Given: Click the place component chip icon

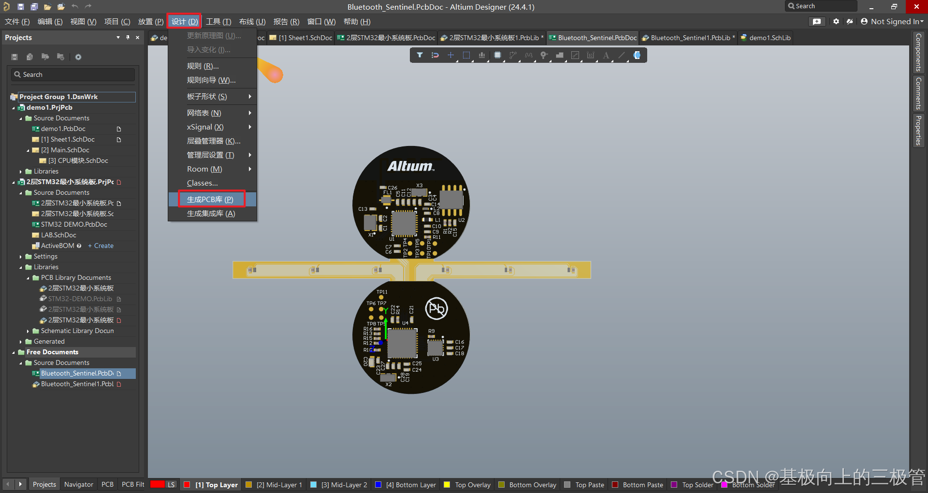Looking at the screenshot, I should pyautogui.click(x=497, y=55).
